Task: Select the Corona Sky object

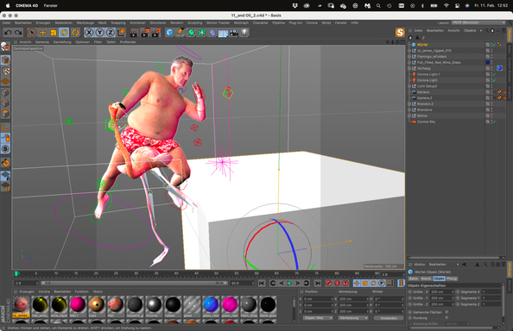Action: coord(426,122)
